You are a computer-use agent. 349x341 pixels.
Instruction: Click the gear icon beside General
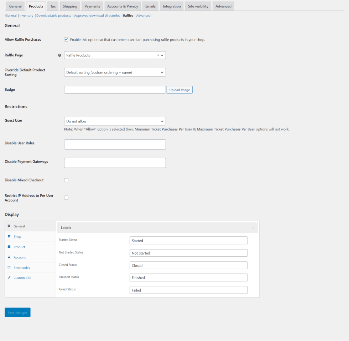click(x=9, y=226)
